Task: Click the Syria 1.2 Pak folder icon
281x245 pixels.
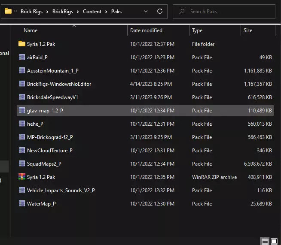Action: [22, 44]
